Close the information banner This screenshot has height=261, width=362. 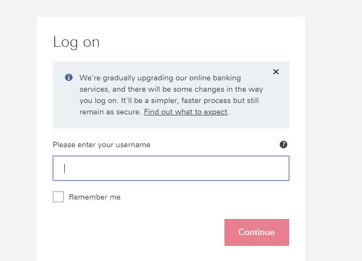tap(276, 72)
